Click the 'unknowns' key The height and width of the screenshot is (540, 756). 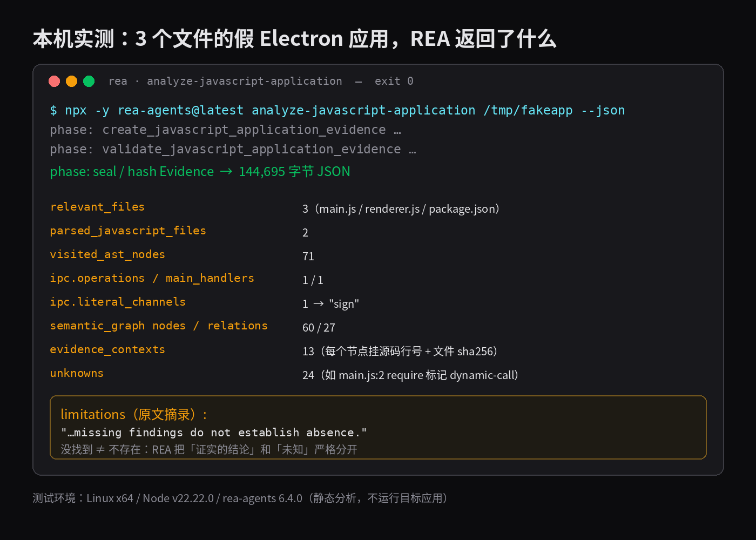(77, 373)
